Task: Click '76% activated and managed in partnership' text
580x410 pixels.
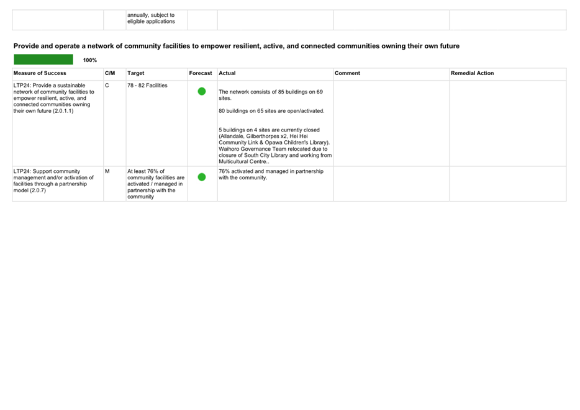Action: tap(271, 174)
